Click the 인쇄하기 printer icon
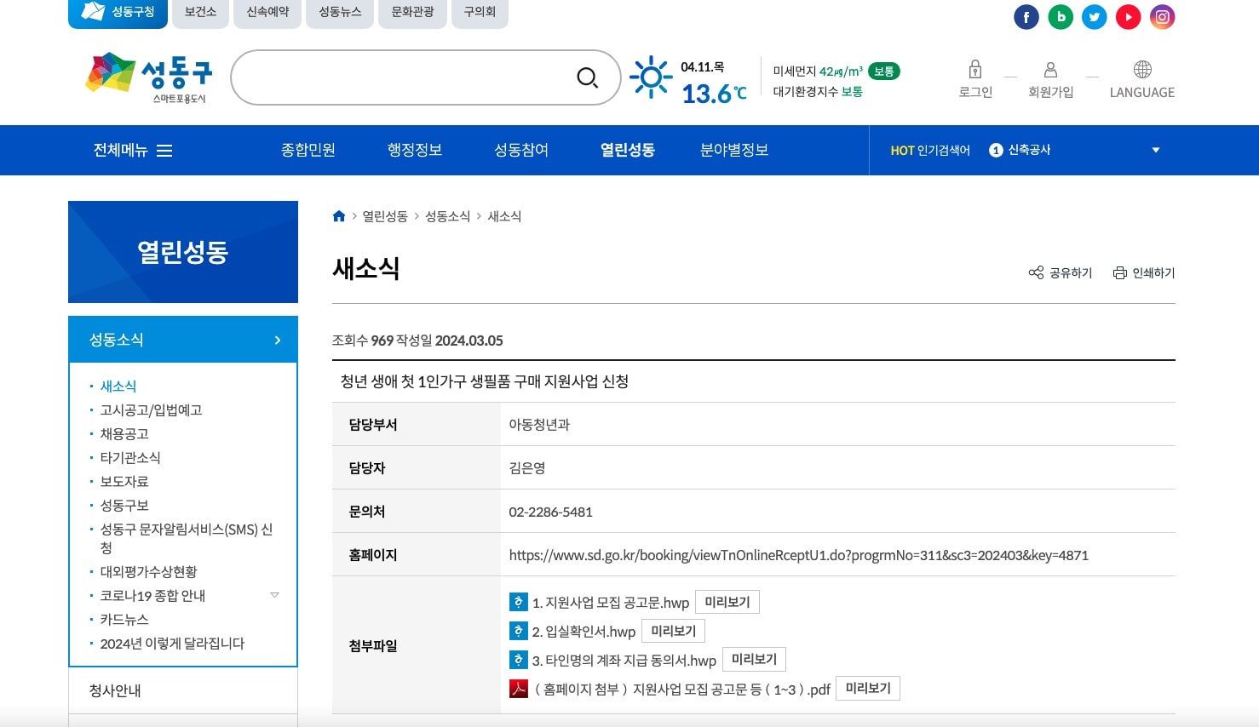This screenshot has width=1259, height=727. tap(1119, 272)
